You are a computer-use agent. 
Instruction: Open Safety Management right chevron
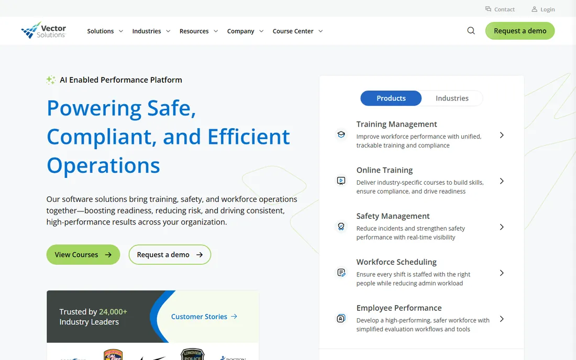pyautogui.click(x=502, y=227)
